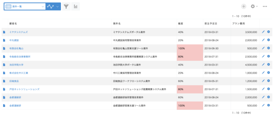Edit the ミヤタシステムズ record with pencil icon
Screen dimensions: 275x115
tap(263, 32)
